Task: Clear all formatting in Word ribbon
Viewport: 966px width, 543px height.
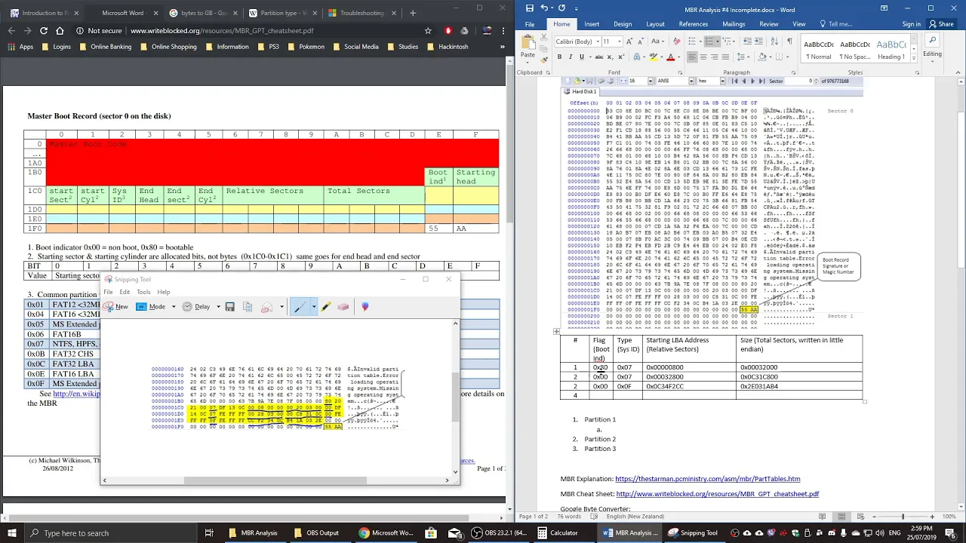Action: (x=677, y=41)
